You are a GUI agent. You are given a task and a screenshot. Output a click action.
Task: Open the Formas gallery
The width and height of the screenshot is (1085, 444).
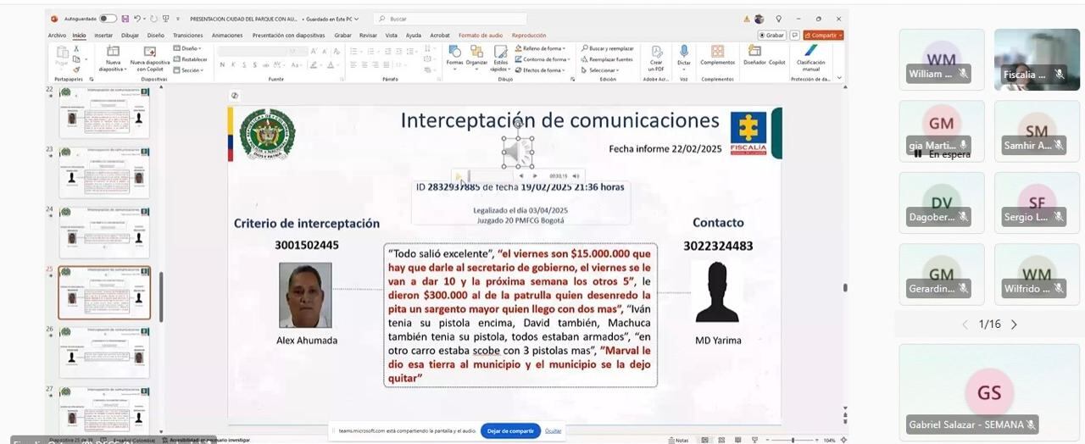pos(455,57)
